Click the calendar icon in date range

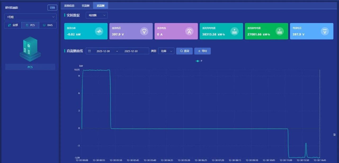(90, 51)
